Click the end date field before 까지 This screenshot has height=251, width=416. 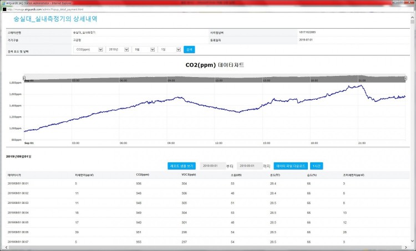pos(249,166)
